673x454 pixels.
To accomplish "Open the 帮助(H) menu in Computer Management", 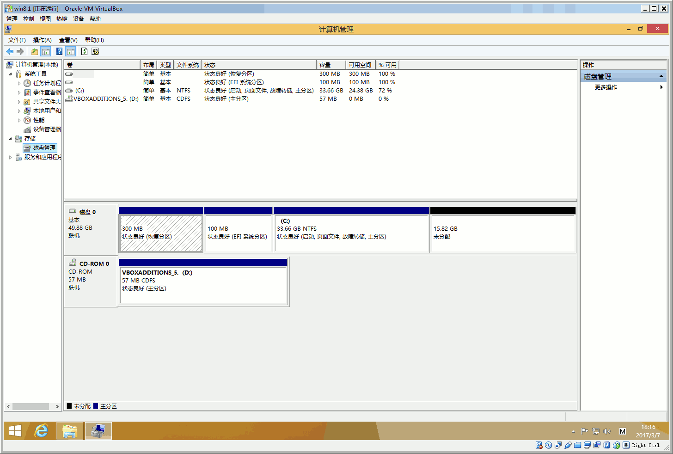I will [x=94, y=40].
